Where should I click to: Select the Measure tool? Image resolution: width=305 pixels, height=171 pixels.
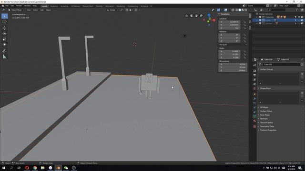coord(4,57)
